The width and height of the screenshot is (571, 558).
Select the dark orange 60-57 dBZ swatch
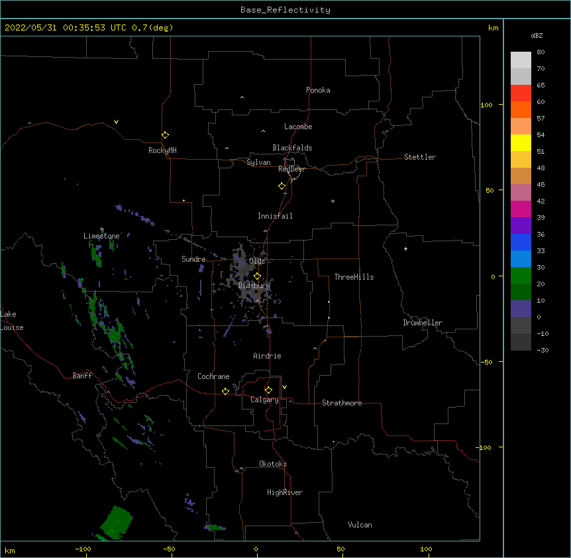click(x=521, y=109)
